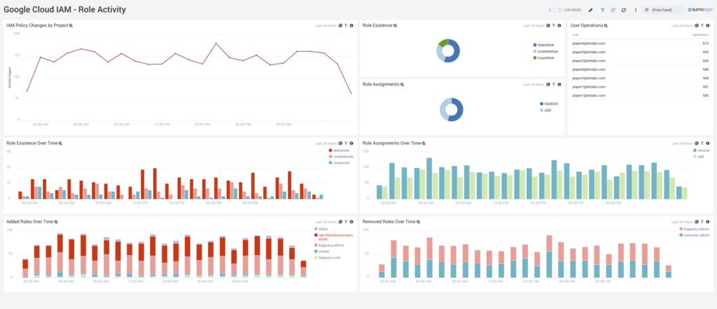Open User Operations panel in search
This screenshot has width=717, height=309.
coord(606,26)
